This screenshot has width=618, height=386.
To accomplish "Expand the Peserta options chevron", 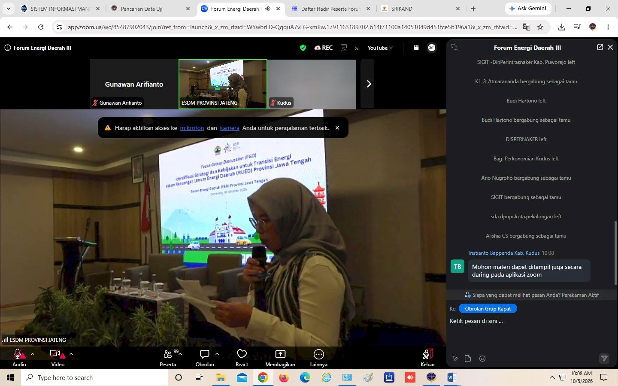I will pos(180,354).
